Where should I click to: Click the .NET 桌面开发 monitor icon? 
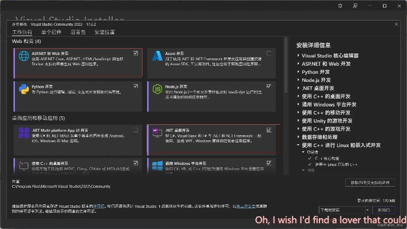(x=157, y=132)
